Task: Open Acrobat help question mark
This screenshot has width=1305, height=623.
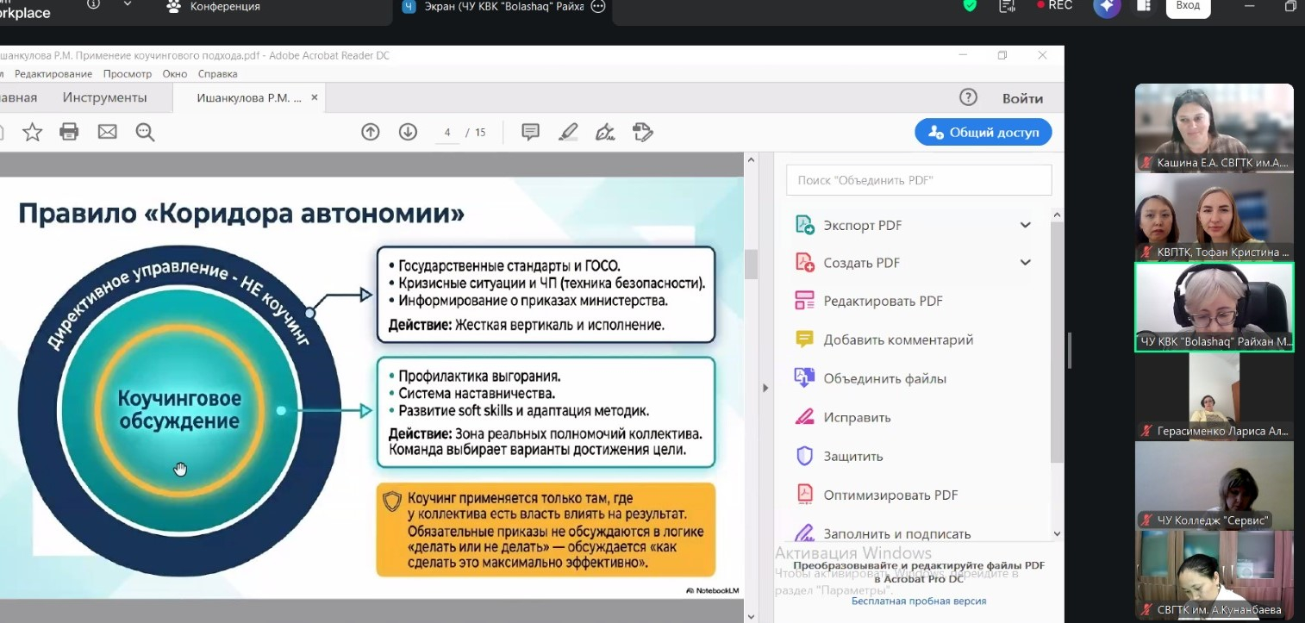Action: pos(969,97)
